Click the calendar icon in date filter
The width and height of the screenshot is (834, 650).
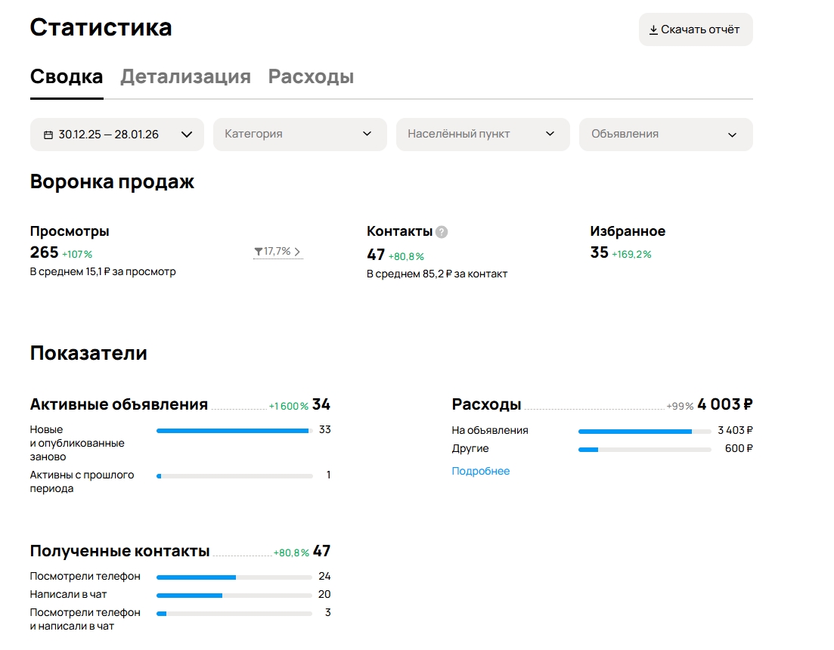(48, 135)
